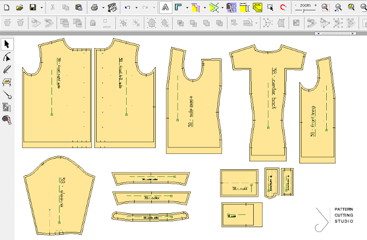Expand the small dotted panel handle below toolbar
Screen dimensions: 367x240
[335, 33]
